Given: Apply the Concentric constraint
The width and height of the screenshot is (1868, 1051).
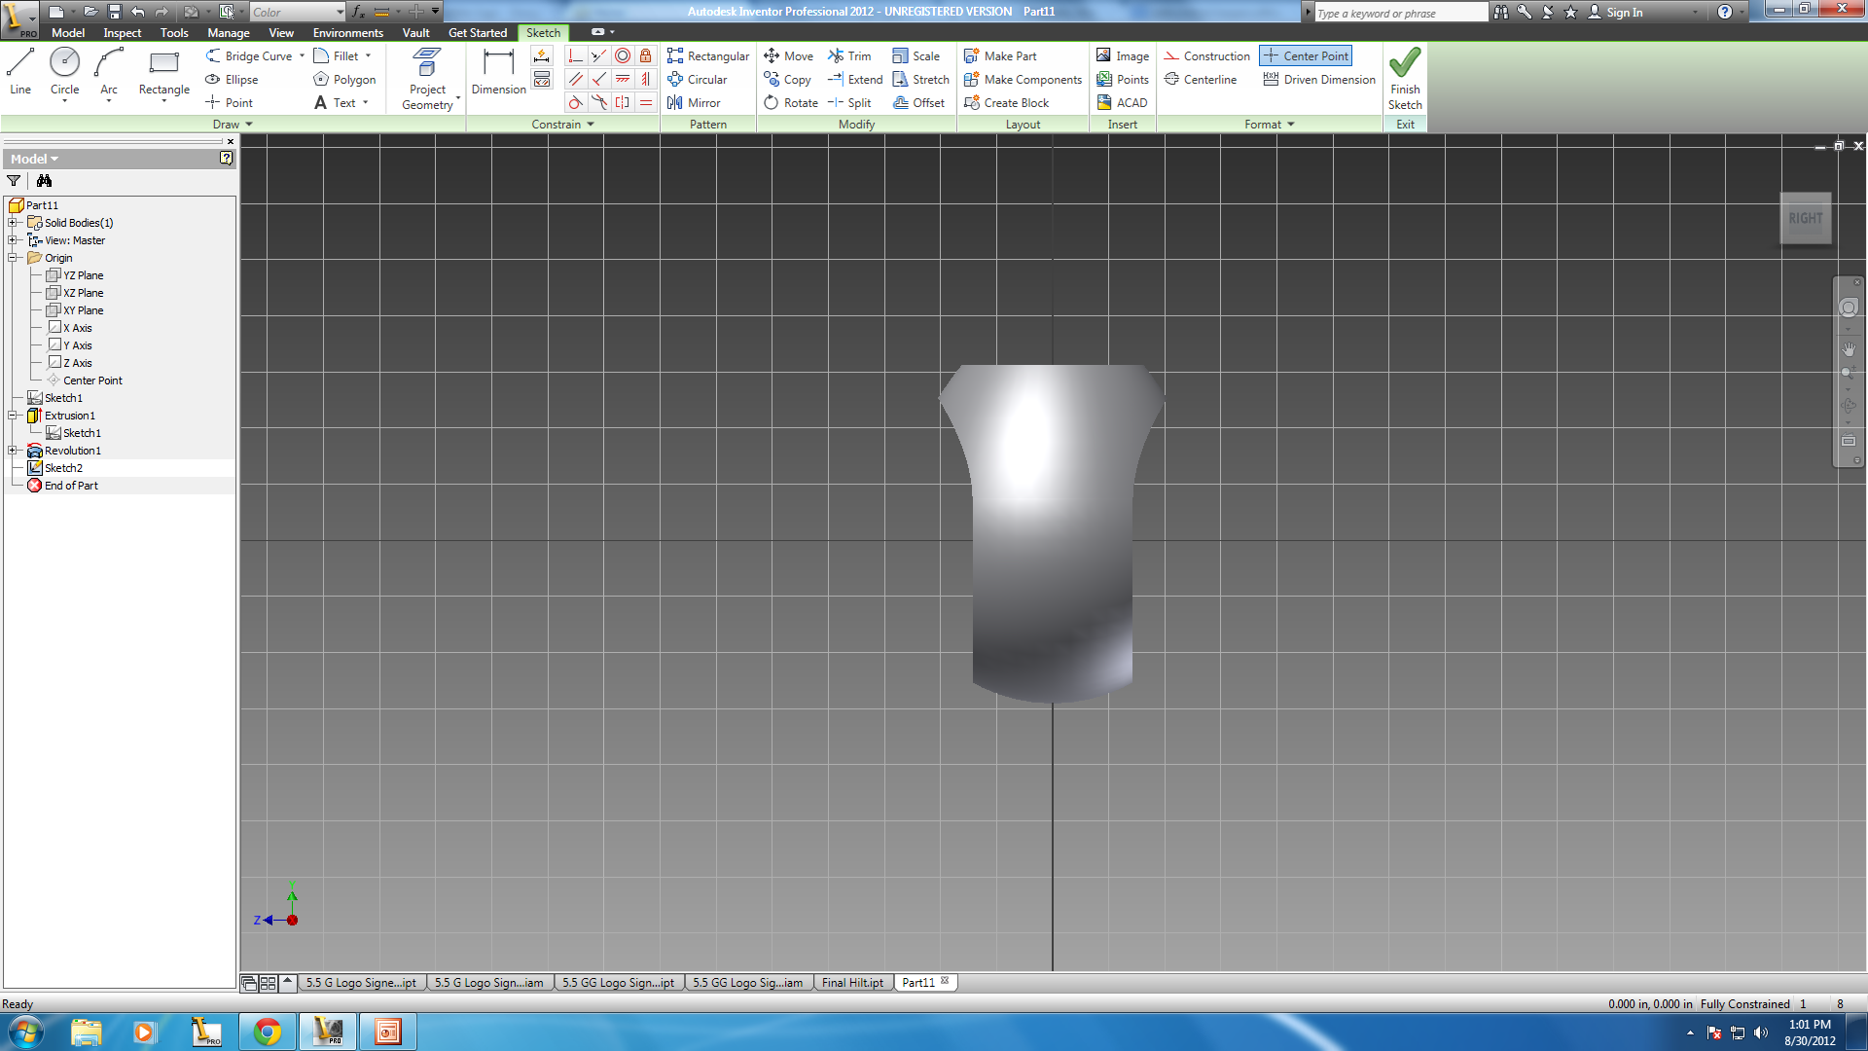Looking at the screenshot, I should (x=622, y=55).
